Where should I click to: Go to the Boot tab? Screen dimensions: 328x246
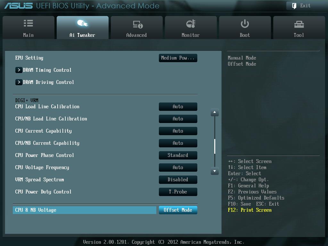tap(245, 28)
